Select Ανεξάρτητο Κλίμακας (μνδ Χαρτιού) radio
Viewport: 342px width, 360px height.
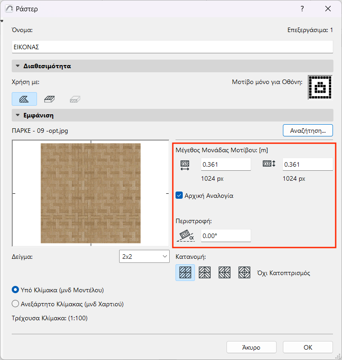pyautogui.click(x=15, y=304)
